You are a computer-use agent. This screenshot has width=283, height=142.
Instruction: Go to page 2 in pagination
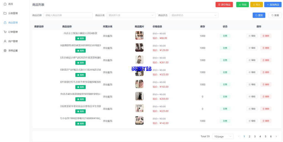[x=250, y=136]
